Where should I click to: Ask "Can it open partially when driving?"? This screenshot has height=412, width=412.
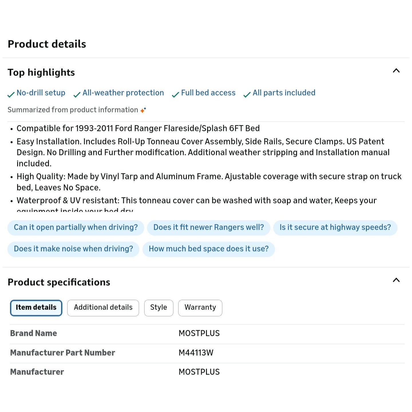pyautogui.click(x=76, y=227)
